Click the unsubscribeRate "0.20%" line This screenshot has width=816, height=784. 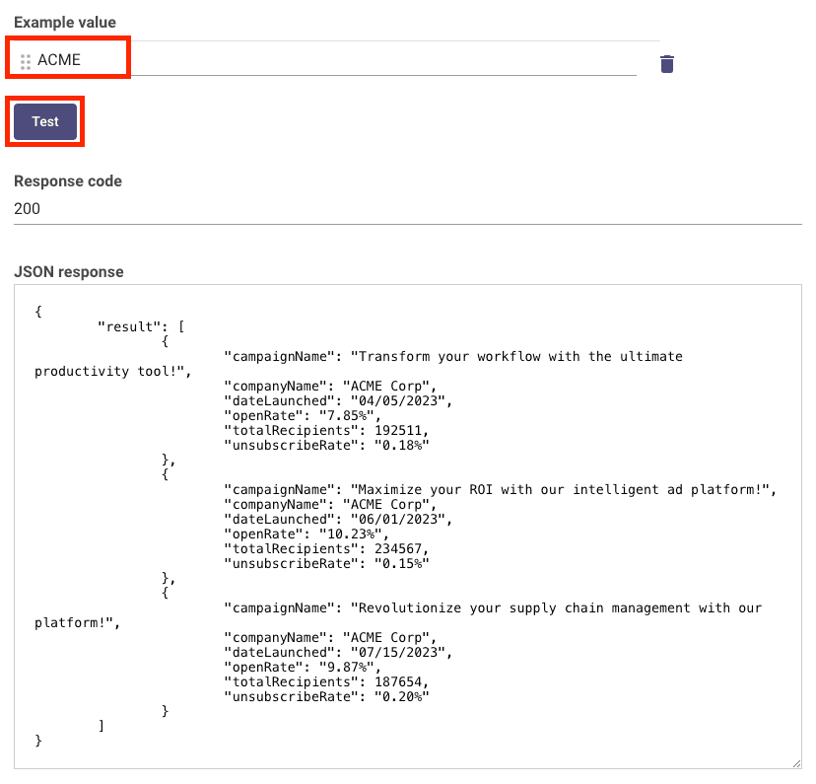(x=326, y=696)
